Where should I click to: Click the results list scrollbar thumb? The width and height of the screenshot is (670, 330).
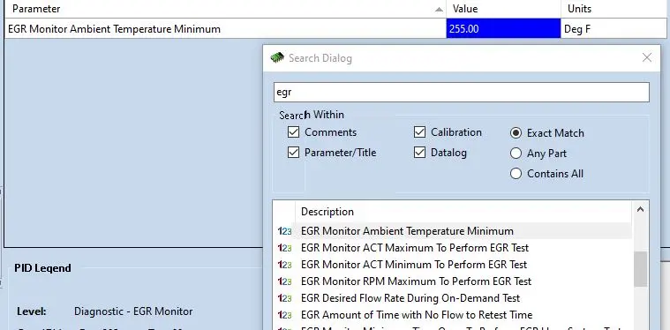click(640, 269)
